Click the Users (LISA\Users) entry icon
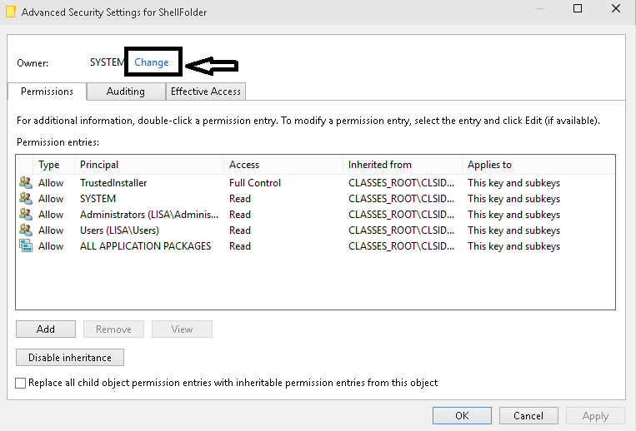The width and height of the screenshot is (636, 431). coord(25,230)
